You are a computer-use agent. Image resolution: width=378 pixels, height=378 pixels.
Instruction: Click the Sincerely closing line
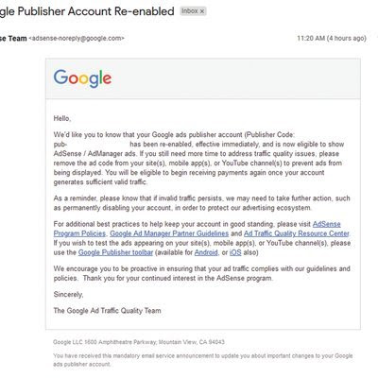[x=68, y=295]
